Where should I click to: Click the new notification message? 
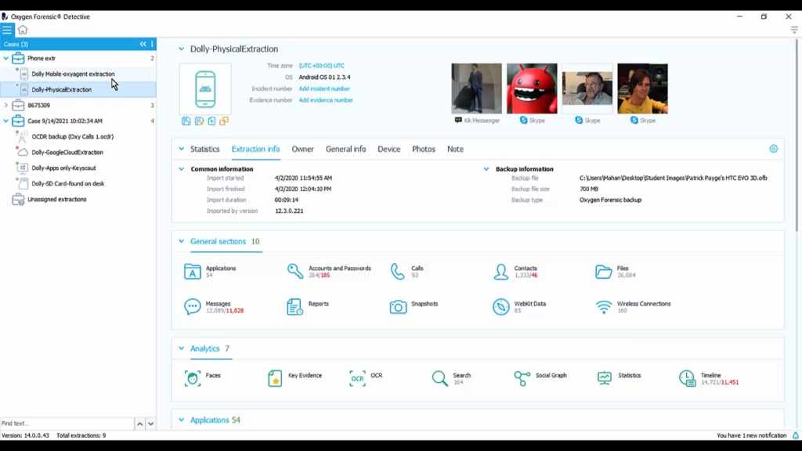[x=751, y=435]
